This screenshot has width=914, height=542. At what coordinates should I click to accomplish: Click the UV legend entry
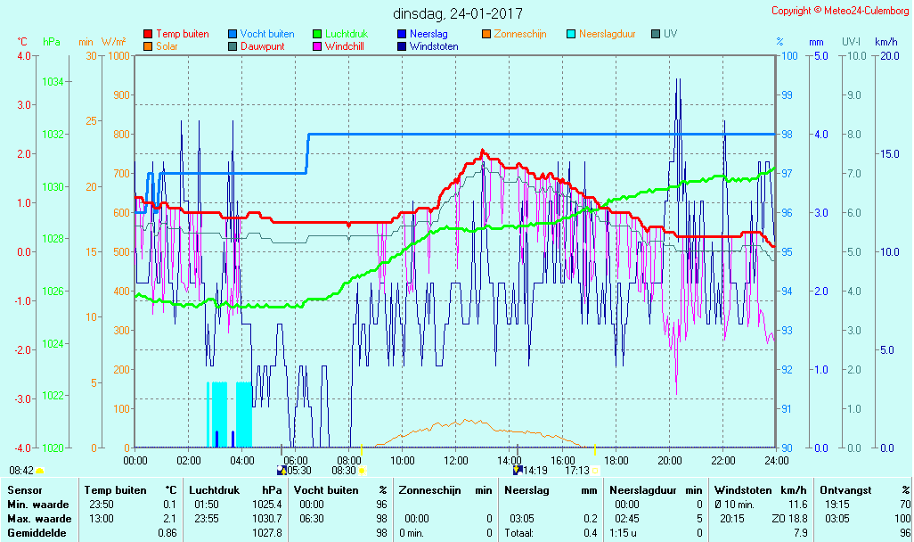(x=671, y=34)
